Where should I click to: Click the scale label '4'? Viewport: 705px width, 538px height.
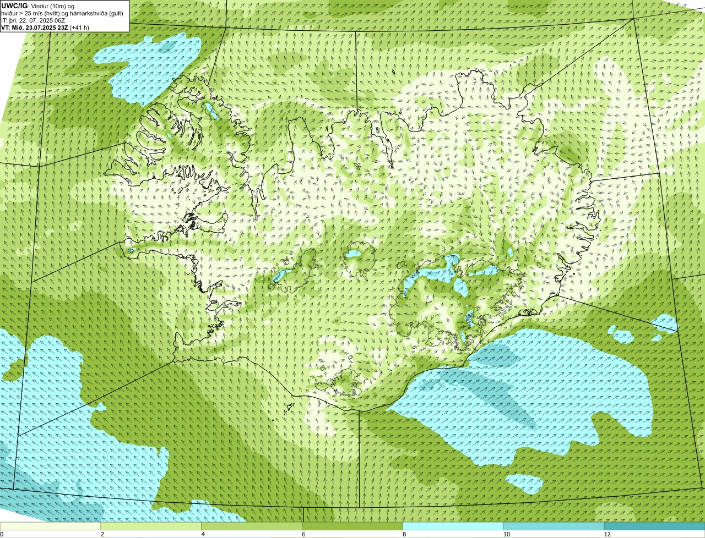203,534
